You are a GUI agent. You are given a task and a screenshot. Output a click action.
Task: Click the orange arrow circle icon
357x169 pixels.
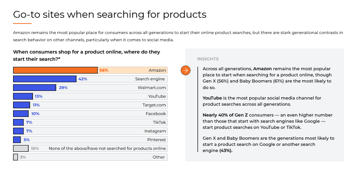click(185, 71)
